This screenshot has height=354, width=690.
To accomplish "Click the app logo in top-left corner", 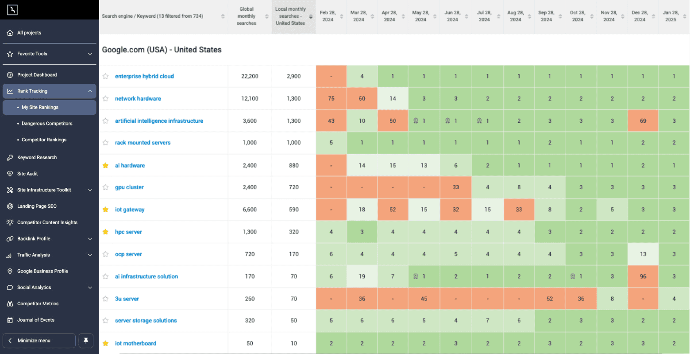I will [x=12, y=9].
